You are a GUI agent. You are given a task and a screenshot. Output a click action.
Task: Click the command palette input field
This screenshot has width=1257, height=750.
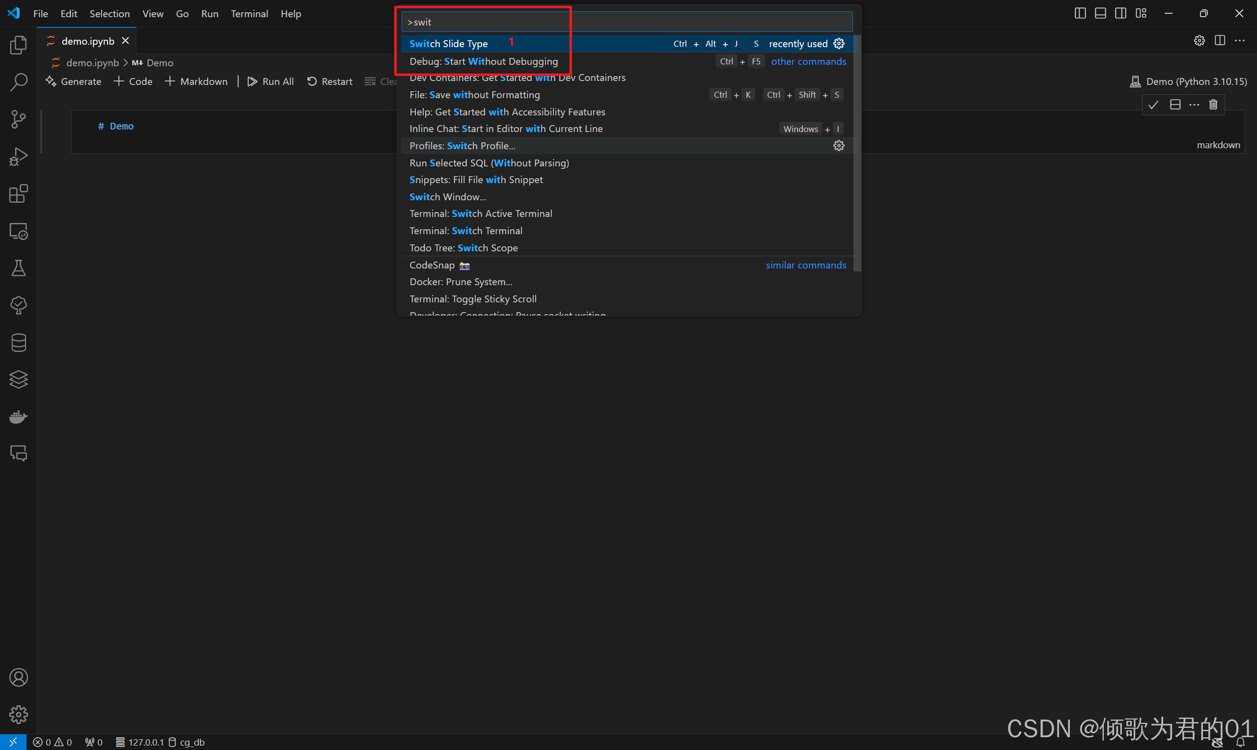pyautogui.click(x=627, y=22)
